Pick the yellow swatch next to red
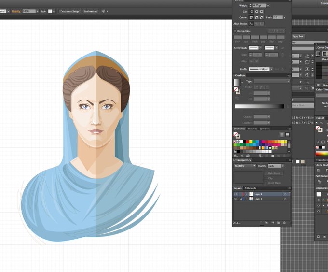 251,142
